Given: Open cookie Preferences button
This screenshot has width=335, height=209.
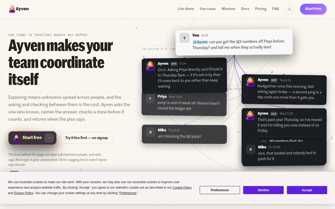Looking at the screenshot, I should (x=220, y=190).
